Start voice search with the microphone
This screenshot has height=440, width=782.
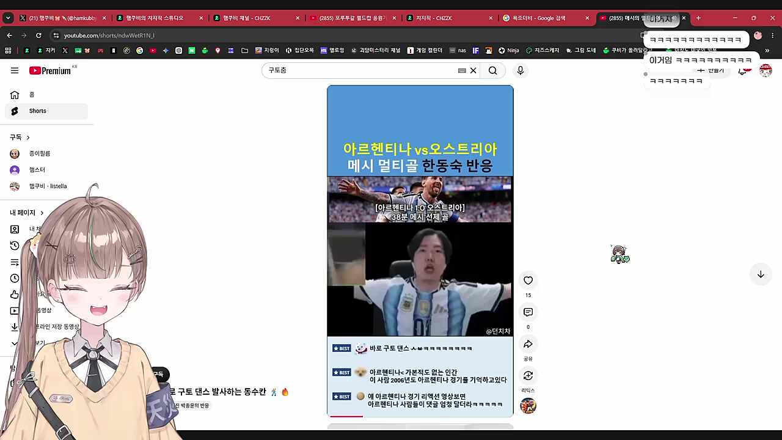tap(521, 70)
